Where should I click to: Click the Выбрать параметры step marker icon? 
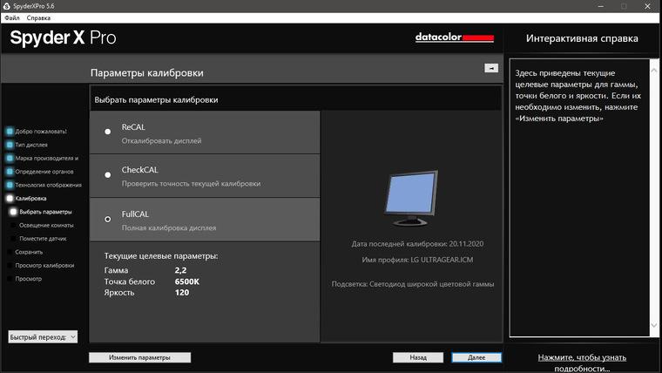[x=13, y=212]
